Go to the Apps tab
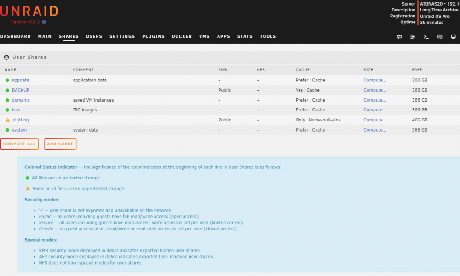The height and width of the screenshot is (276, 460). point(223,36)
